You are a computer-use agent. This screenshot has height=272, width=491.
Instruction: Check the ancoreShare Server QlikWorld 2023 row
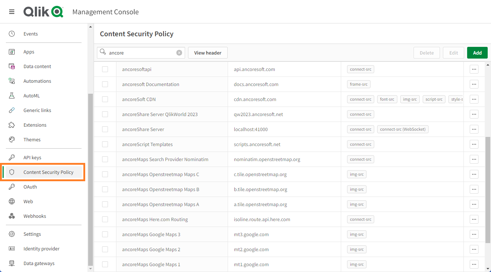tap(105, 114)
